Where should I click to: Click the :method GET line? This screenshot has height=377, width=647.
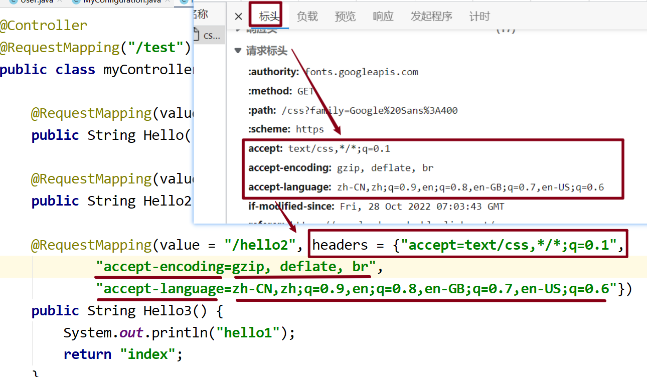(281, 91)
